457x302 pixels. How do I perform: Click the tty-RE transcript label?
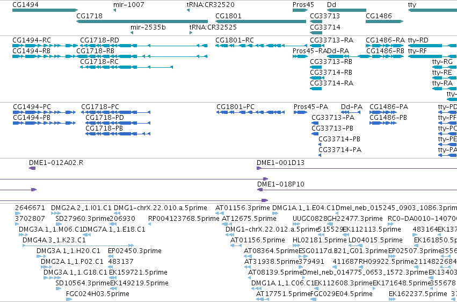tap(442, 73)
